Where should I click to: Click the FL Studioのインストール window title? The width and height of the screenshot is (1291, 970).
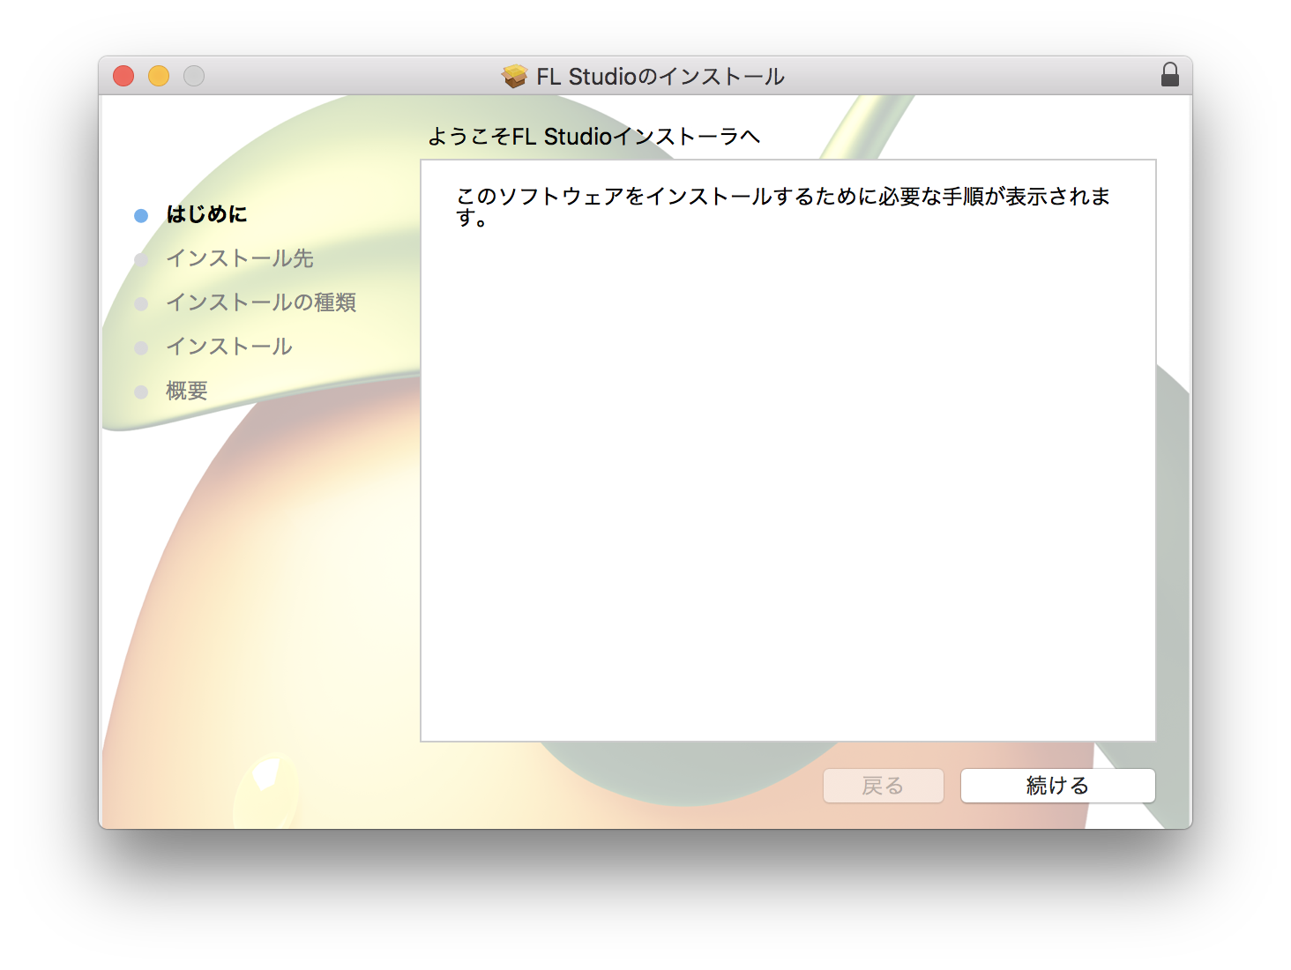660,77
